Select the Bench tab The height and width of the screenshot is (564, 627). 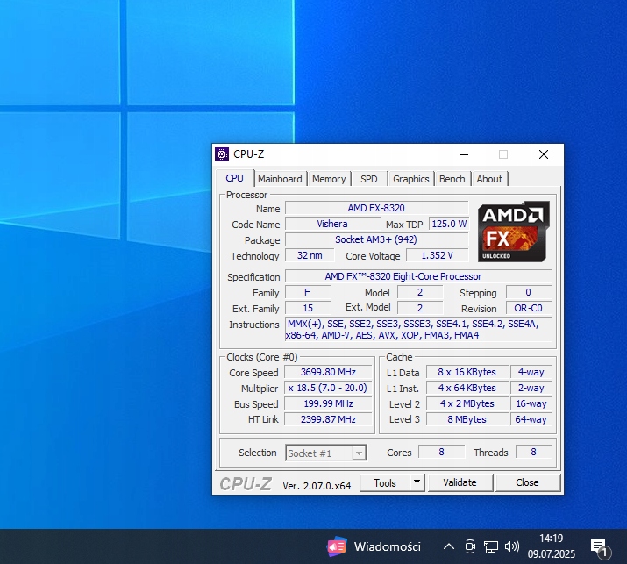pyautogui.click(x=452, y=179)
